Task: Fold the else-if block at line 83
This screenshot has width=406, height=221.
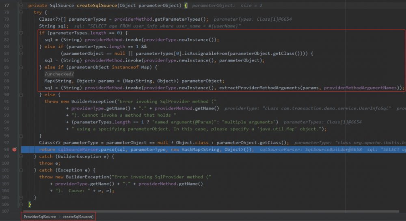Action: click(21, 47)
